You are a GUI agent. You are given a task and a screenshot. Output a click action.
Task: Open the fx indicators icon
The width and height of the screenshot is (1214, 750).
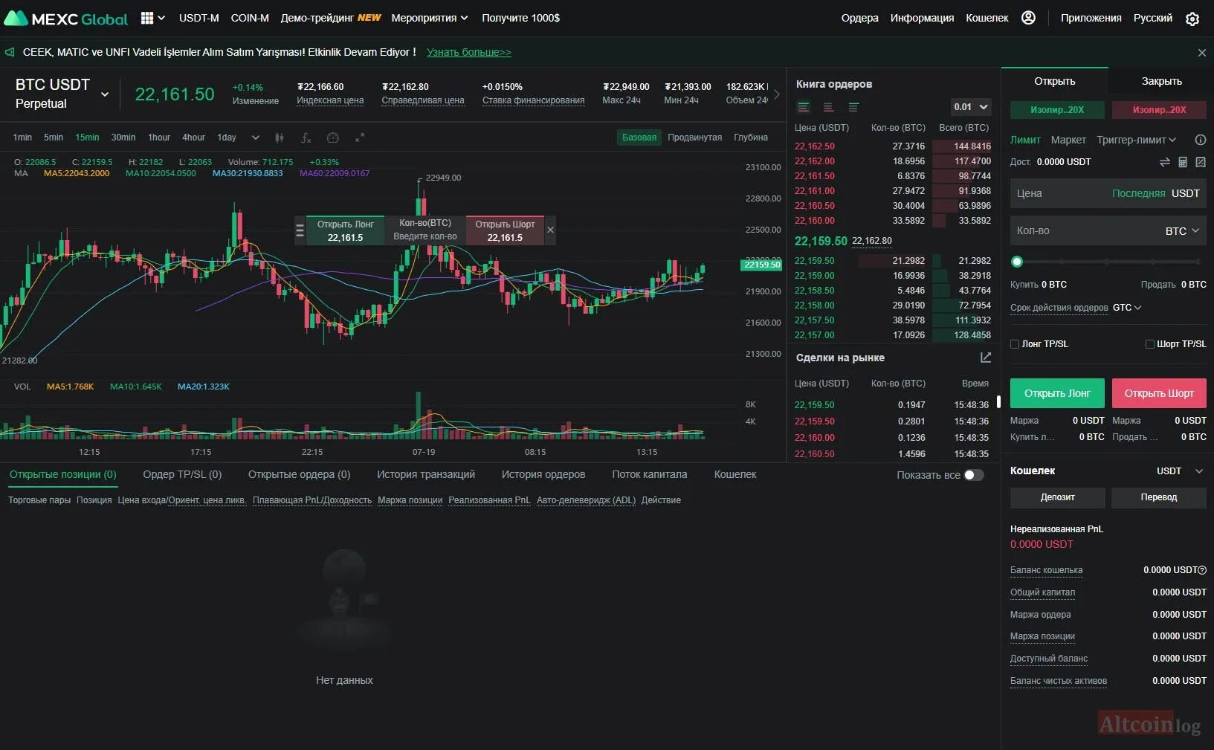(306, 138)
